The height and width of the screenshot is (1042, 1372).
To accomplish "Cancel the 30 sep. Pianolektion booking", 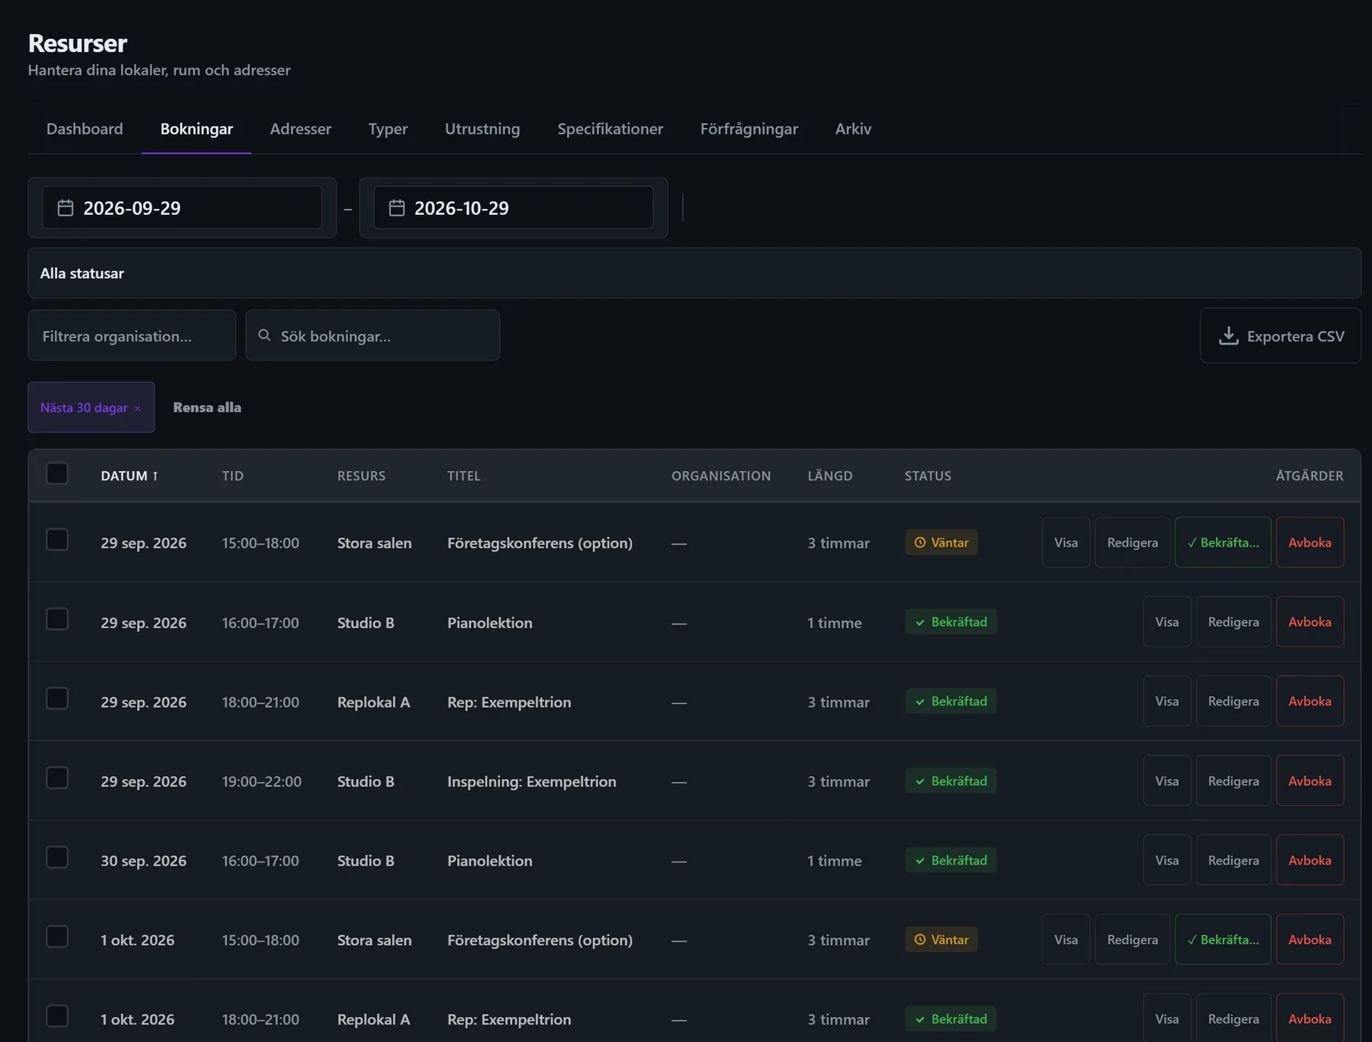I will tap(1310, 861).
